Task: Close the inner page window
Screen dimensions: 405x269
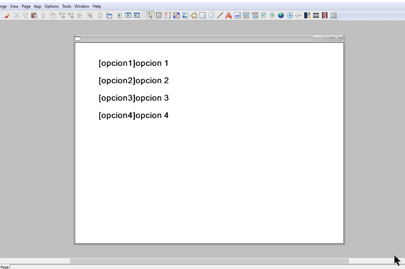Action: (x=336, y=38)
